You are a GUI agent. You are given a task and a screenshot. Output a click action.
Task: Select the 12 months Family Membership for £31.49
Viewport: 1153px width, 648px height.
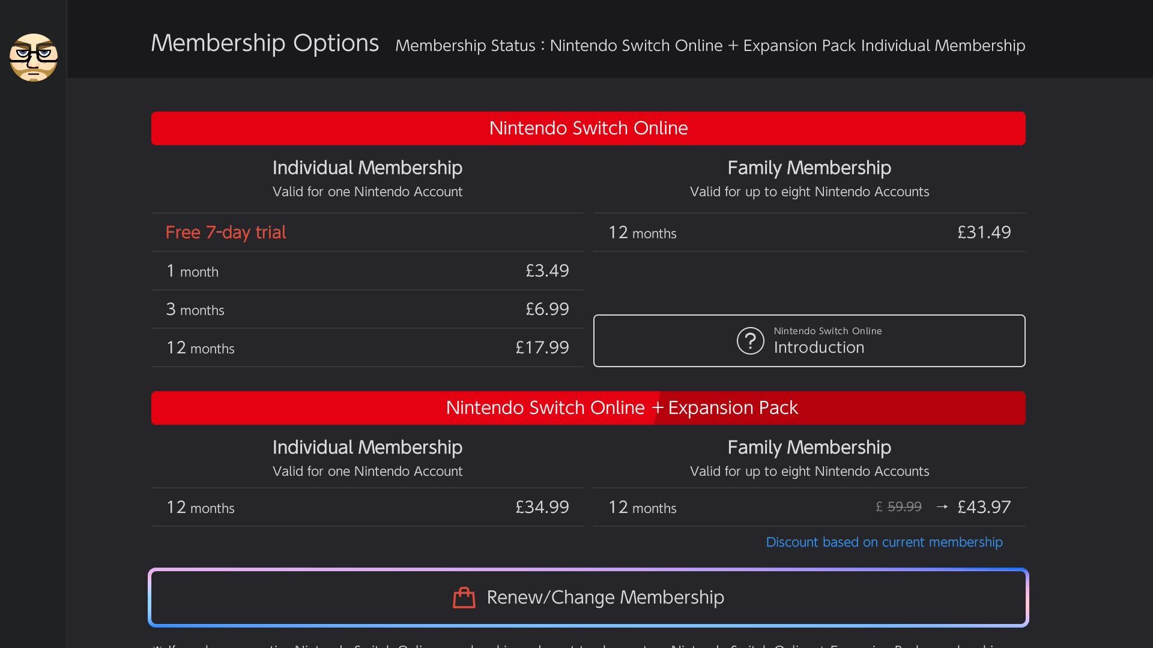coord(809,233)
